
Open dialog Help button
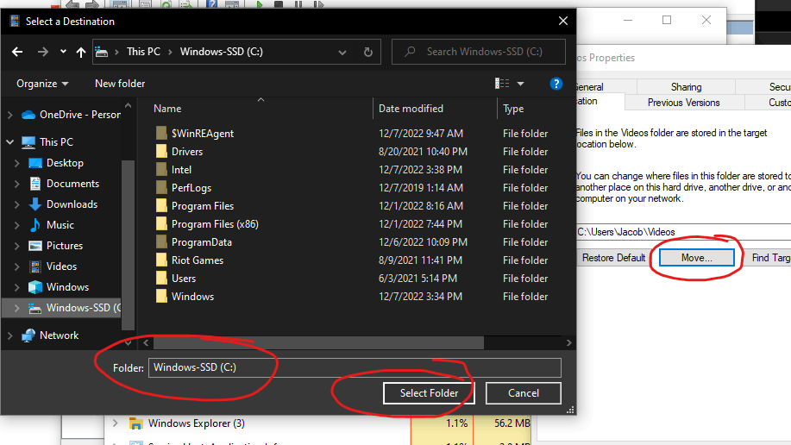click(x=556, y=84)
